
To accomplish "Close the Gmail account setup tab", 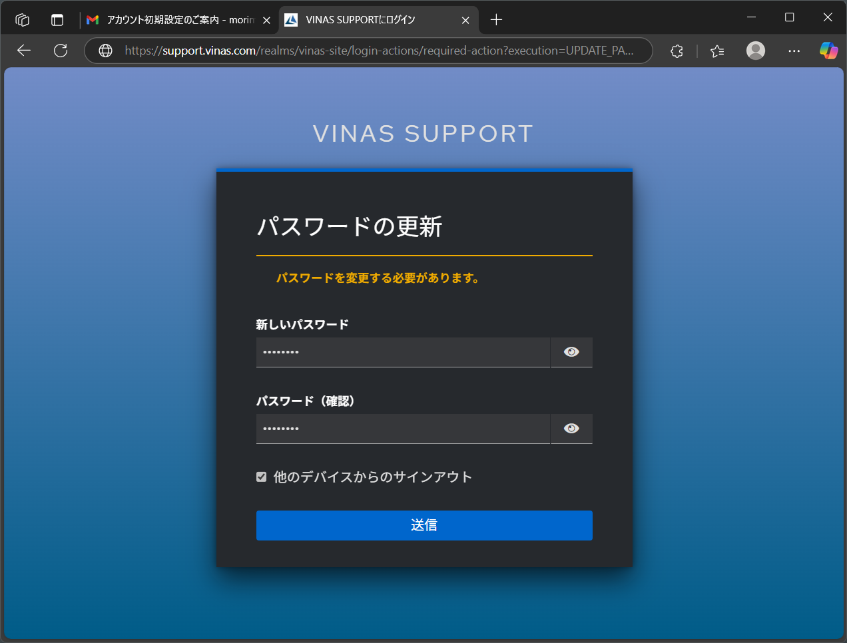I will 266,21.
